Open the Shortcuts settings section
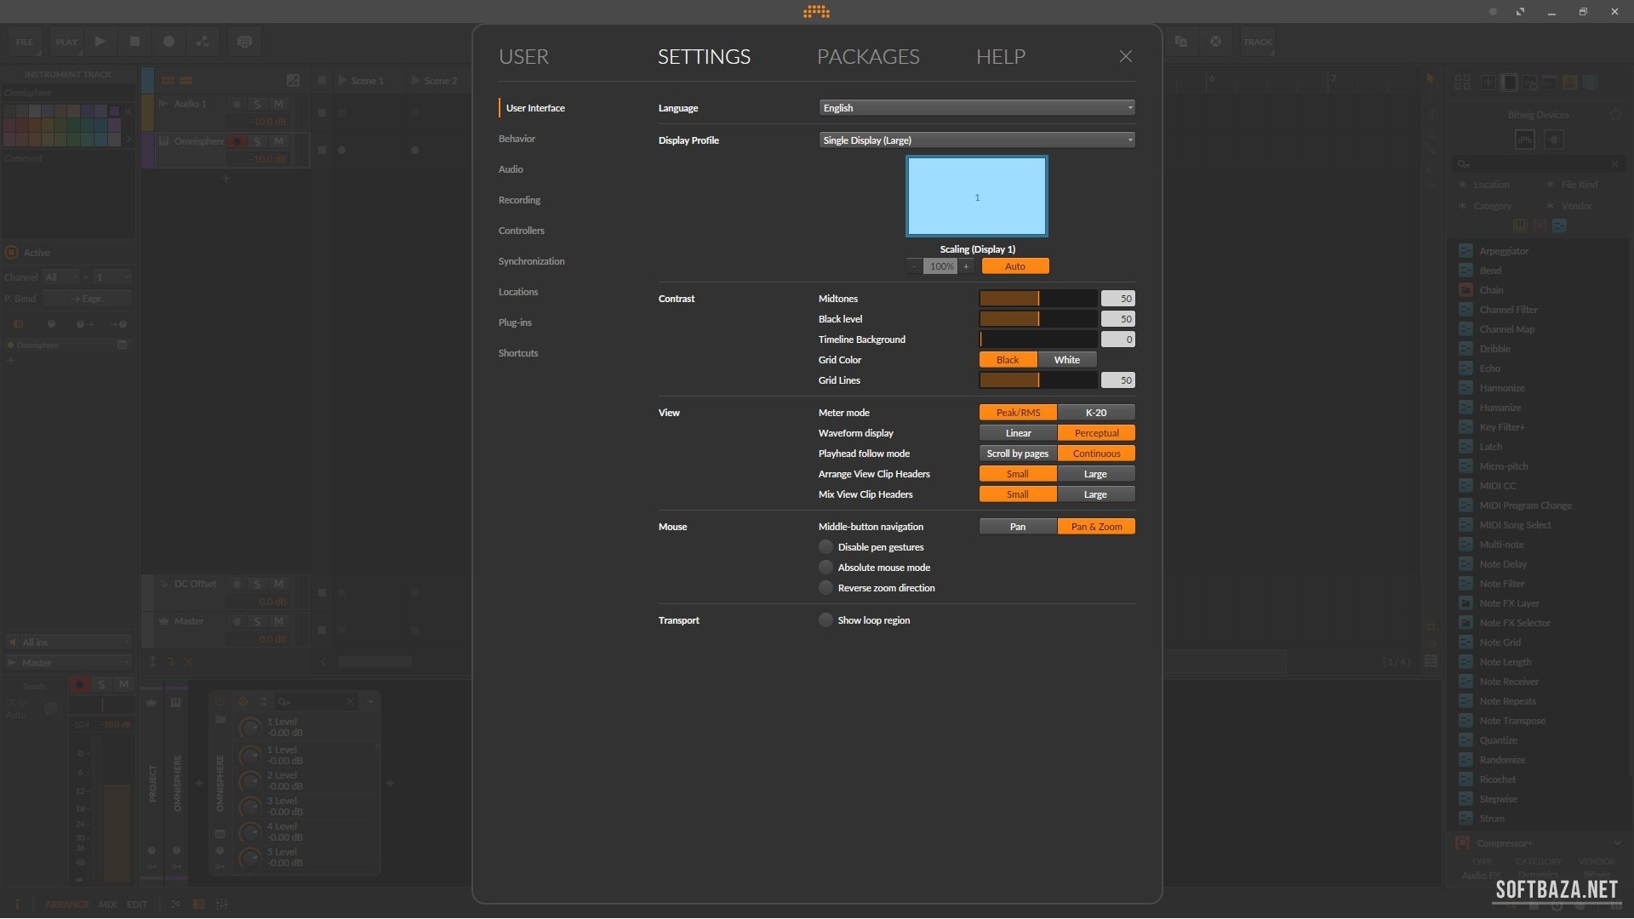1634x919 pixels. (517, 353)
